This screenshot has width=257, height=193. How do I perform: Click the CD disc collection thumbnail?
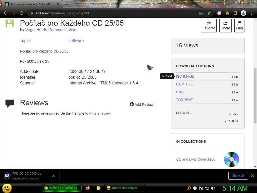pos(232,159)
